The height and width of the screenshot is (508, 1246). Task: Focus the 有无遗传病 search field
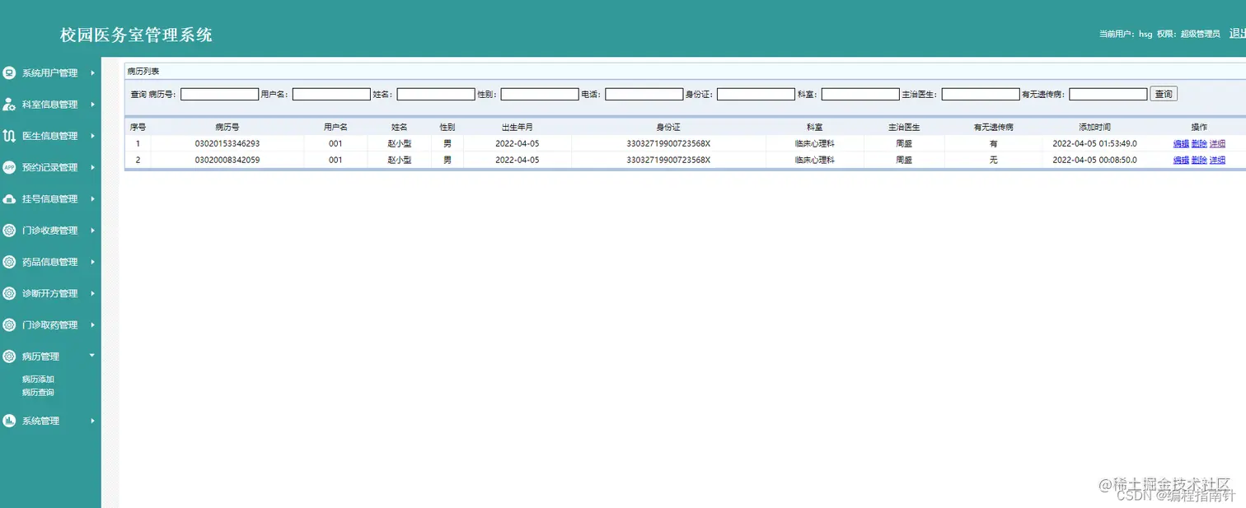(1108, 95)
